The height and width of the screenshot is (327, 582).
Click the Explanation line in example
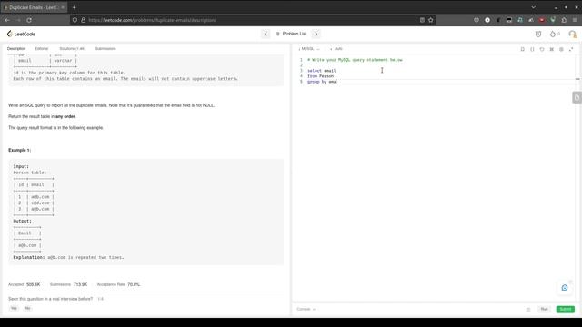[69, 257]
